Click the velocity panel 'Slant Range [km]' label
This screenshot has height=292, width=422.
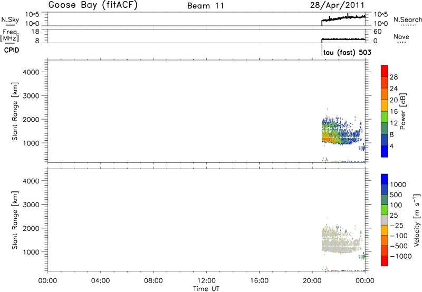pyautogui.click(x=15, y=220)
